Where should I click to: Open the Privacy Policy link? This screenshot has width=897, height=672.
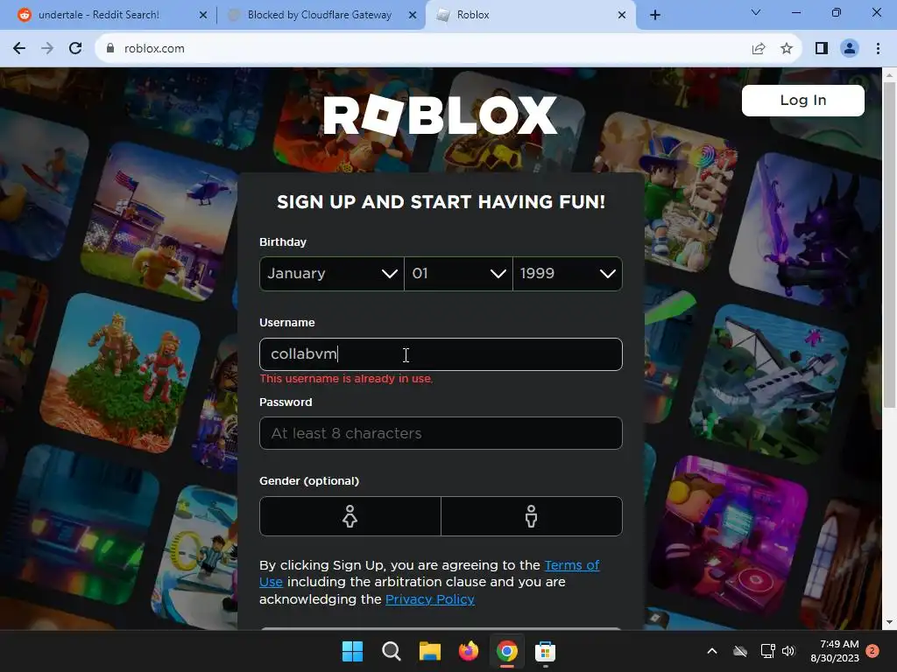tap(429, 599)
